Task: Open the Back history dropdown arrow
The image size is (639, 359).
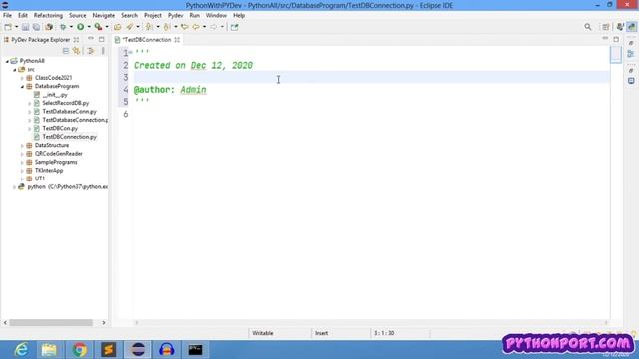Action: 204,27
